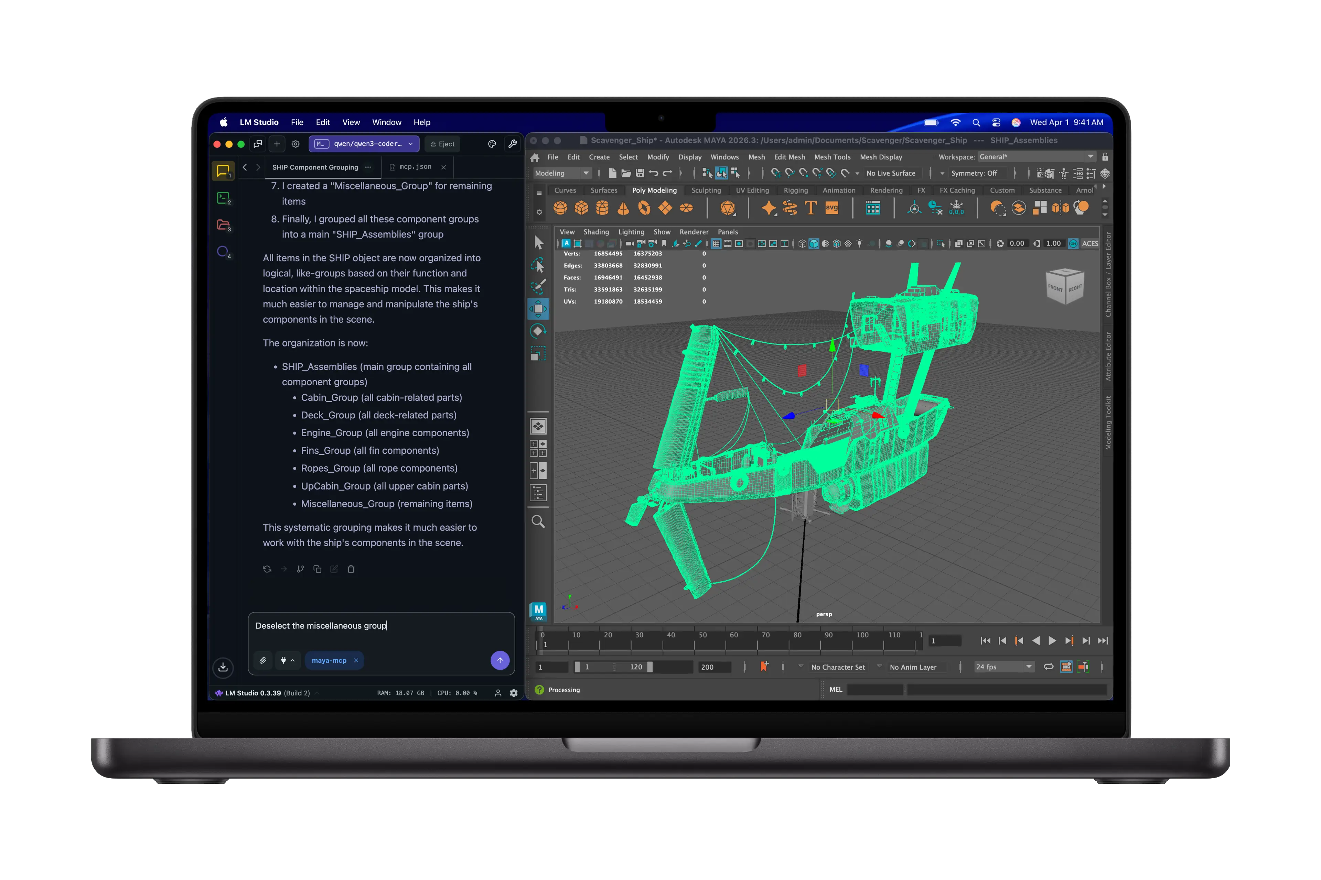Click the play forwards button
The width and height of the screenshot is (1321, 880).
tap(1052, 641)
